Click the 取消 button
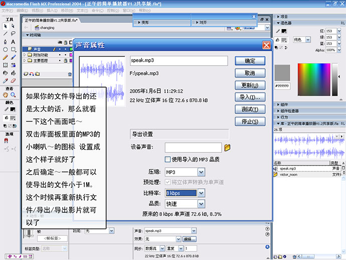Viewport: 346px width, 260px height. (250, 73)
